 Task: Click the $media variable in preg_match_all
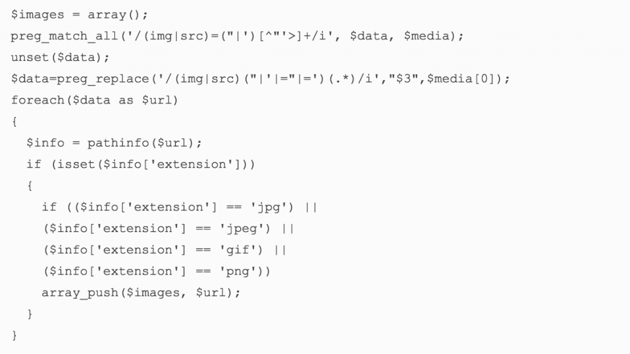tap(427, 36)
